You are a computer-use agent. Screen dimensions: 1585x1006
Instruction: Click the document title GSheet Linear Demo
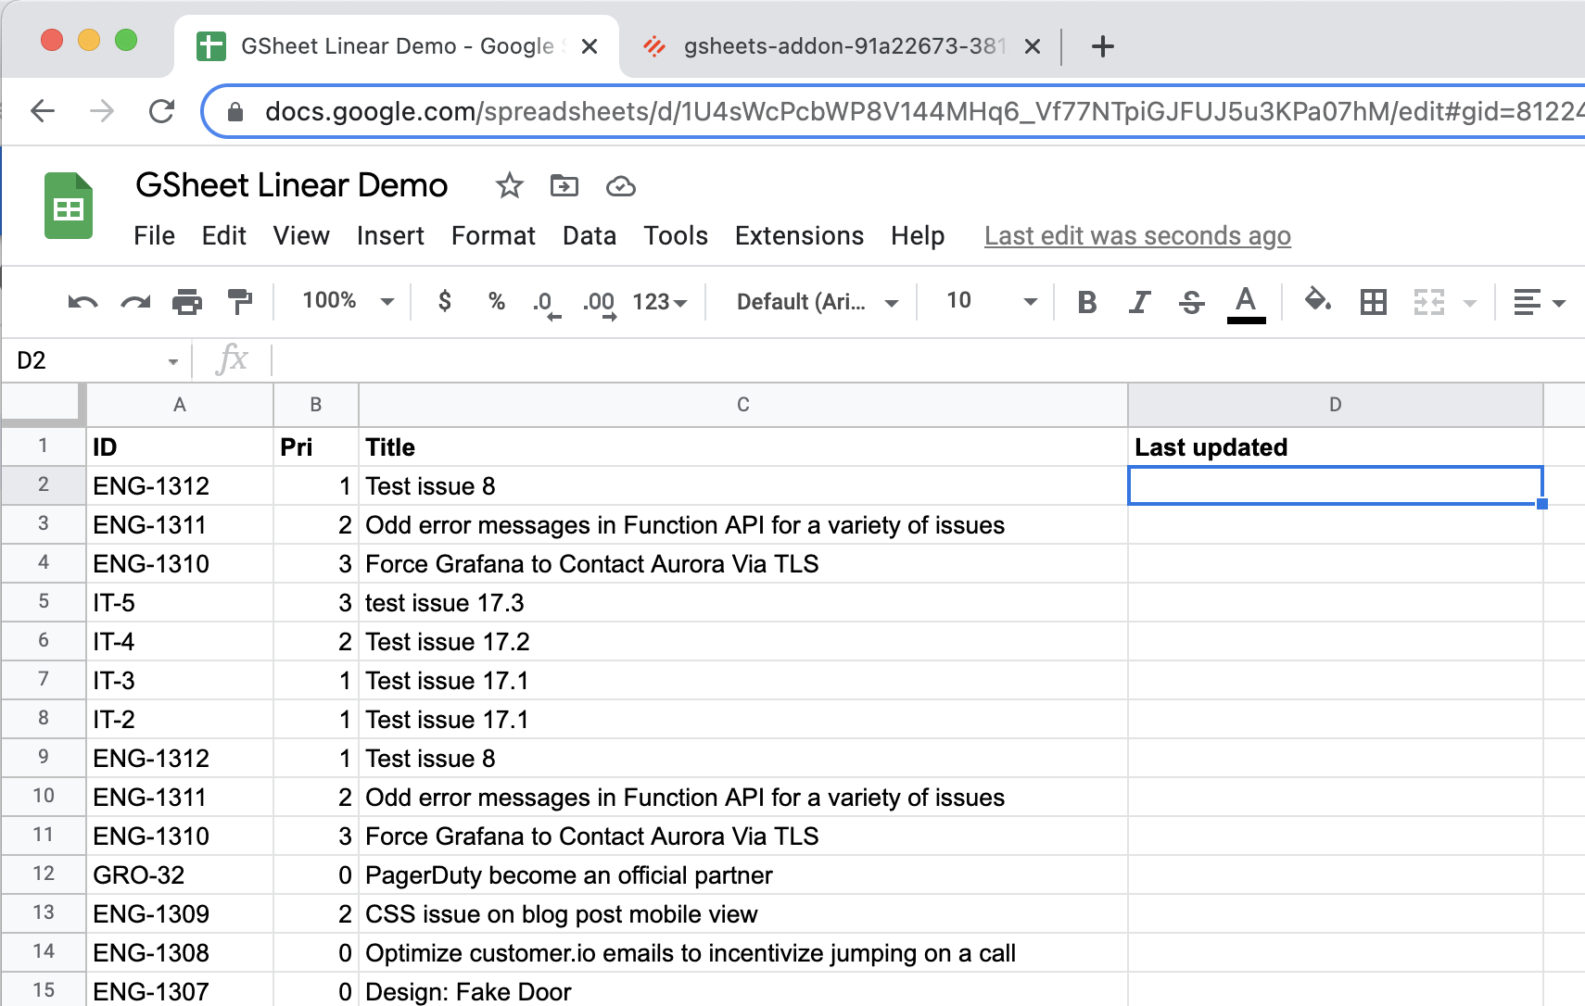[x=292, y=185]
